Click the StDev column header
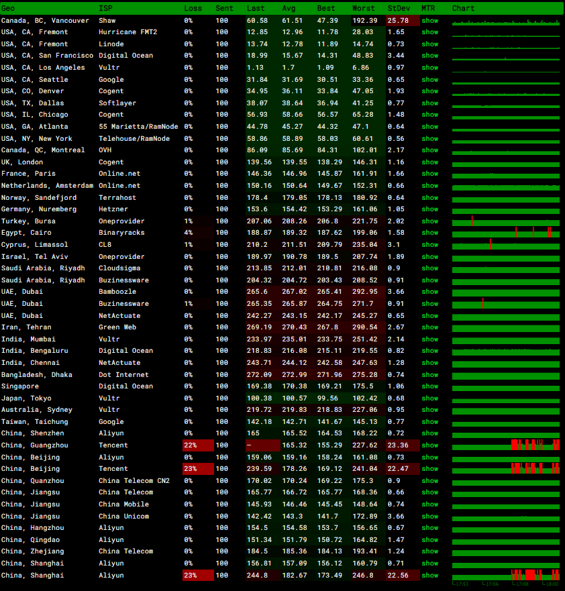Viewport: 565px width, 591px height. (398, 8)
